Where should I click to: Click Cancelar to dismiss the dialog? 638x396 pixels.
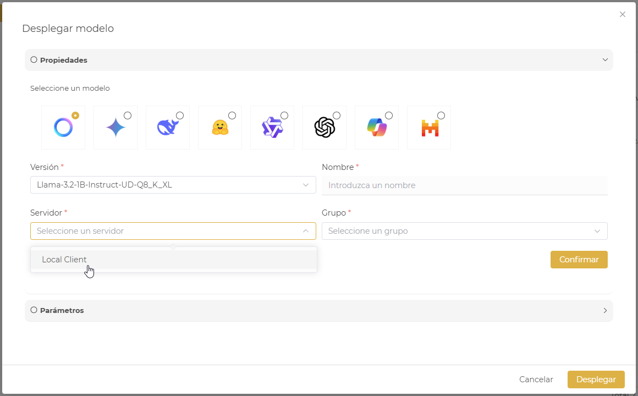tap(536, 380)
